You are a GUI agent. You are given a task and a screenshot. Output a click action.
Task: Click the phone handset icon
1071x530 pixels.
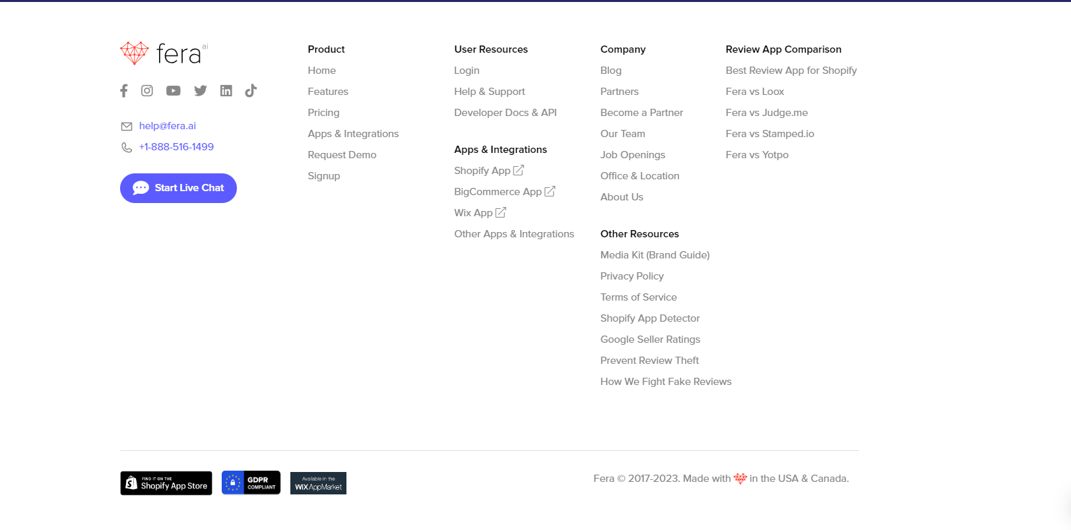tap(127, 148)
